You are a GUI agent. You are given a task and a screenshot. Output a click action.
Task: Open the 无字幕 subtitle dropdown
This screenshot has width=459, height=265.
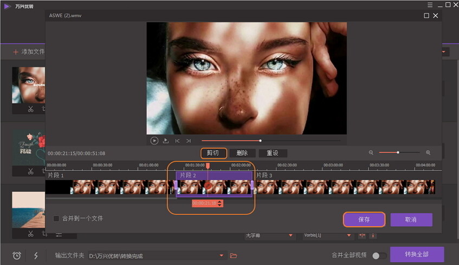pos(291,236)
